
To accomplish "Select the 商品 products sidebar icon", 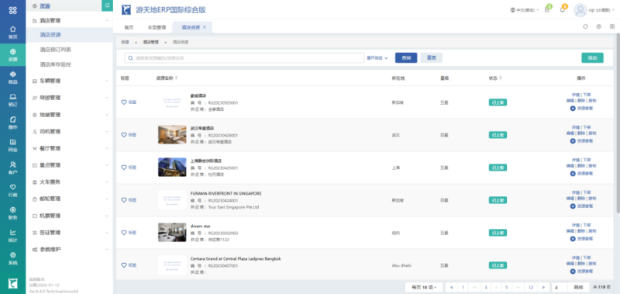I will [12, 77].
